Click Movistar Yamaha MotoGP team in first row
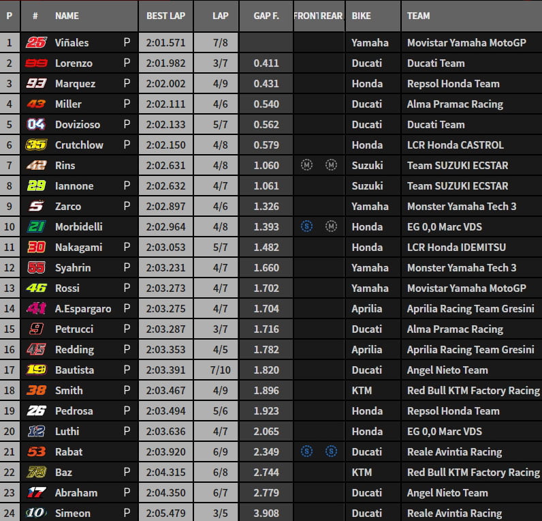542x521 pixels. [x=466, y=42]
